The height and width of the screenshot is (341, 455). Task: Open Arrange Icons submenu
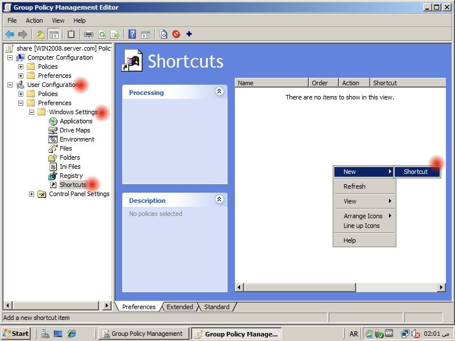click(x=365, y=216)
